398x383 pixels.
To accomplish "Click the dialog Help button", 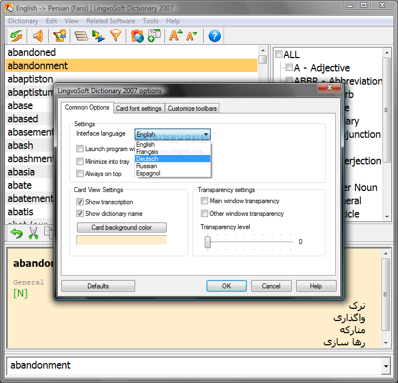I will (316, 286).
